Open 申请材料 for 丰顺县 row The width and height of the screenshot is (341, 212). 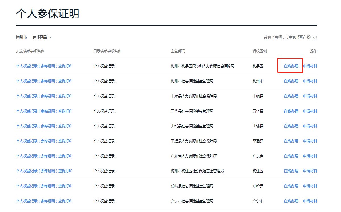[310, 96]
